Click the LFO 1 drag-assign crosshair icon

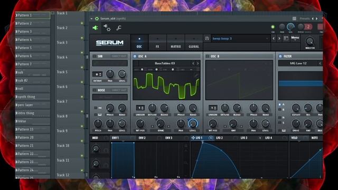tap(193, 138)
